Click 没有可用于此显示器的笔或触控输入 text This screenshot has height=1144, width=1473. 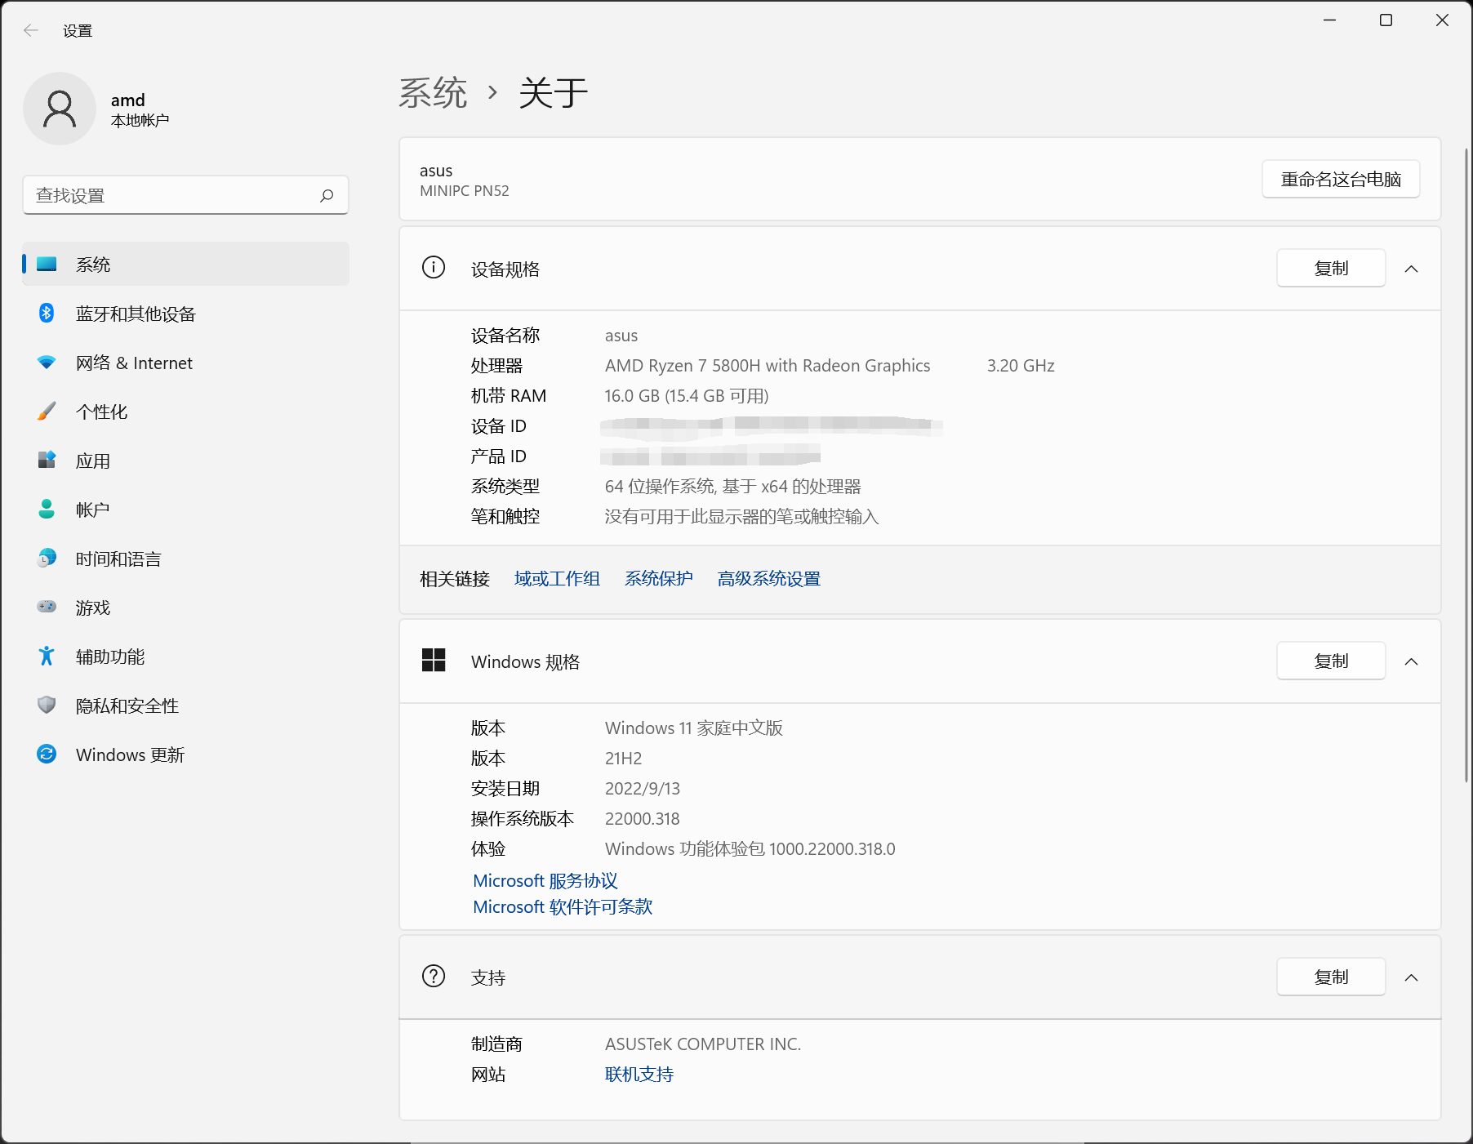pyautogui.click(x=741, y=516)
